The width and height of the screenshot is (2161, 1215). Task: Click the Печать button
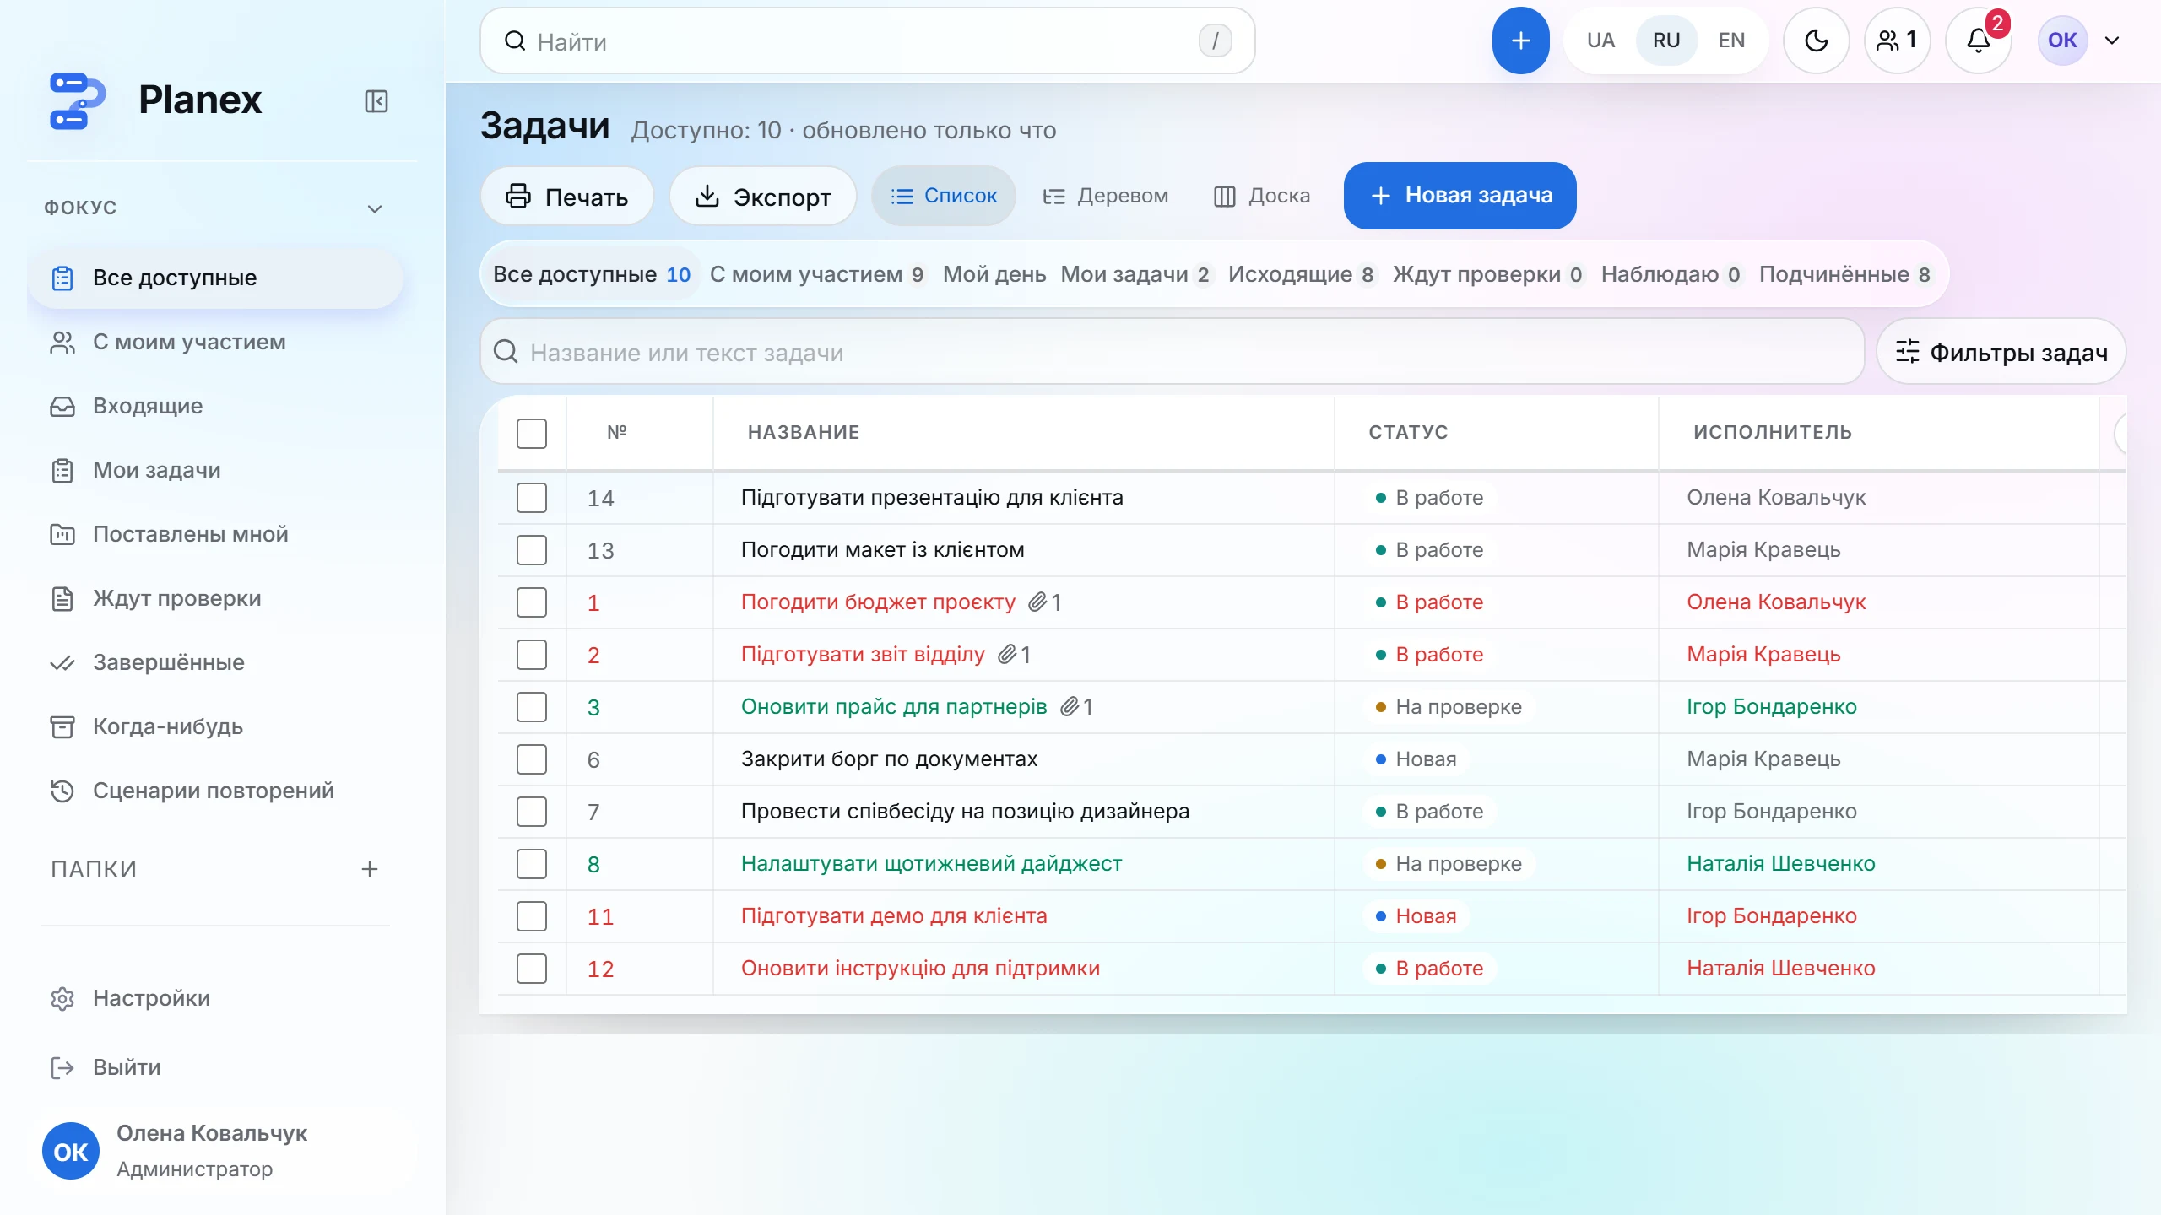point(566,196)
